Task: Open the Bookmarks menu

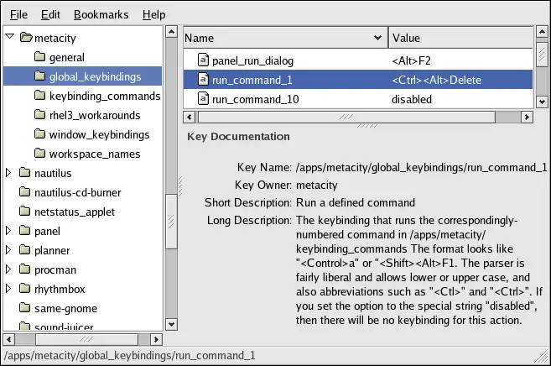Action: (100, 14)
